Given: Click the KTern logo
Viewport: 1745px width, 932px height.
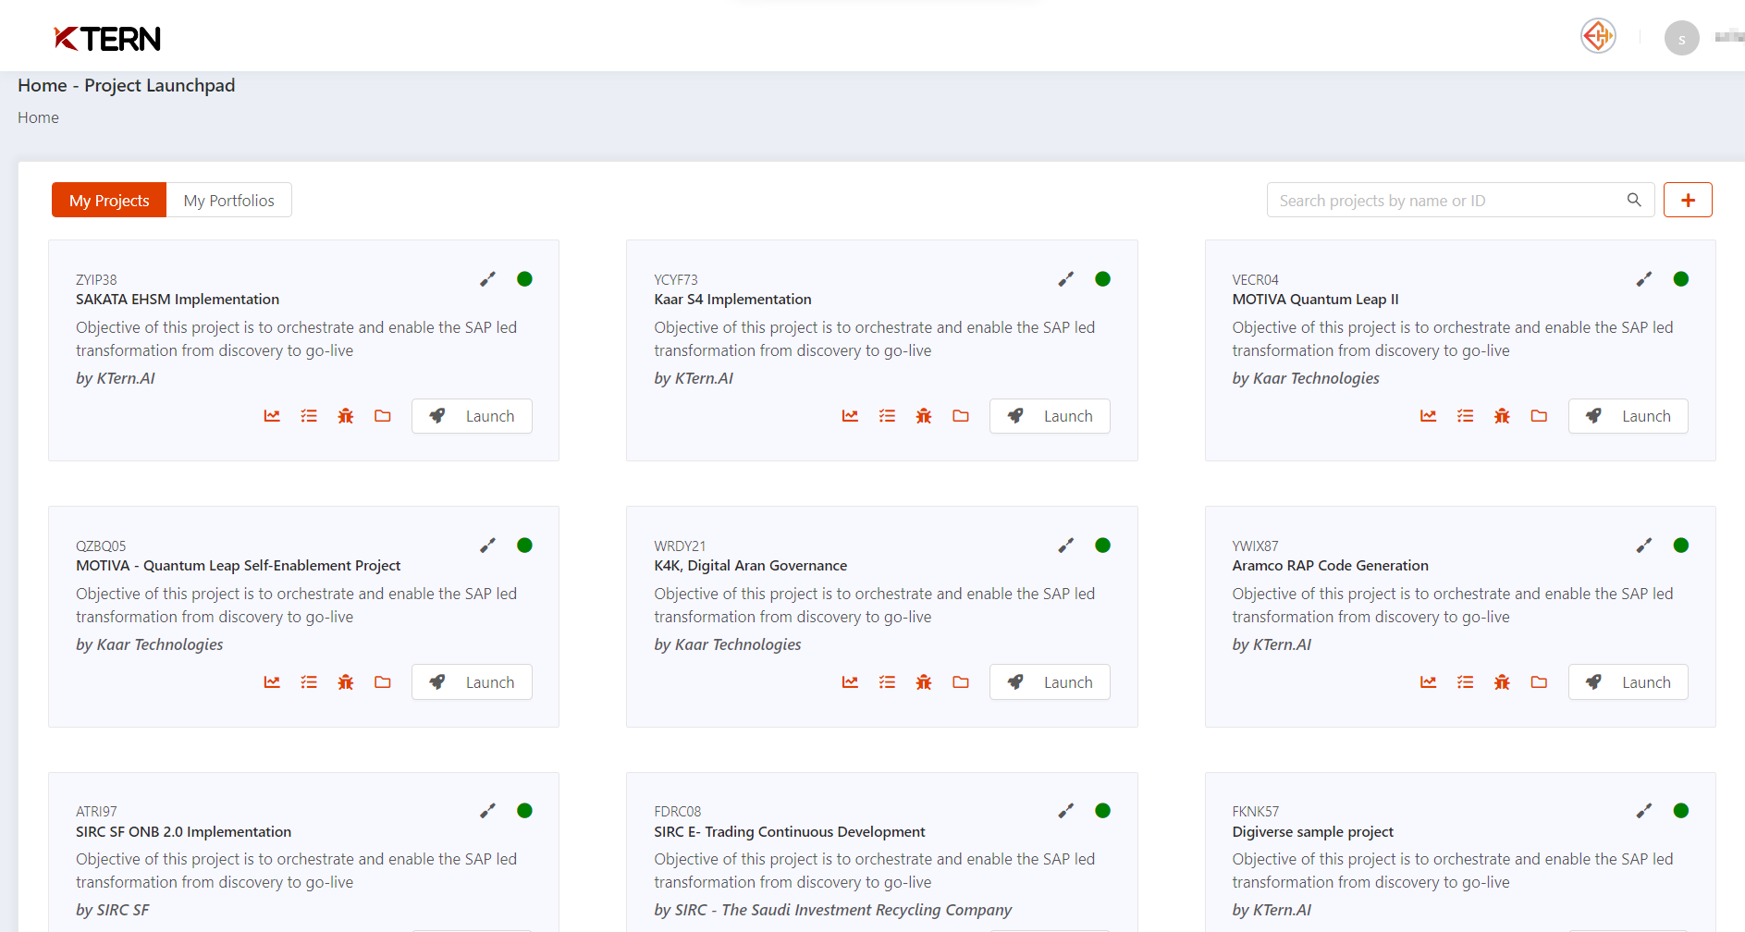Looking at the screenshot, I should point(107,38).
